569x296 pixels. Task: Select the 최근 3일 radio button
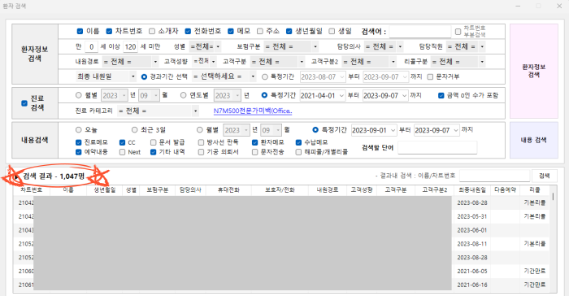pyautogui.click(x=135, y=129)
